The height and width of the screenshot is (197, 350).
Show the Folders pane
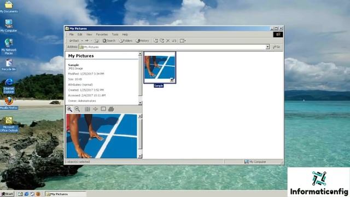[x=126, y=40]
